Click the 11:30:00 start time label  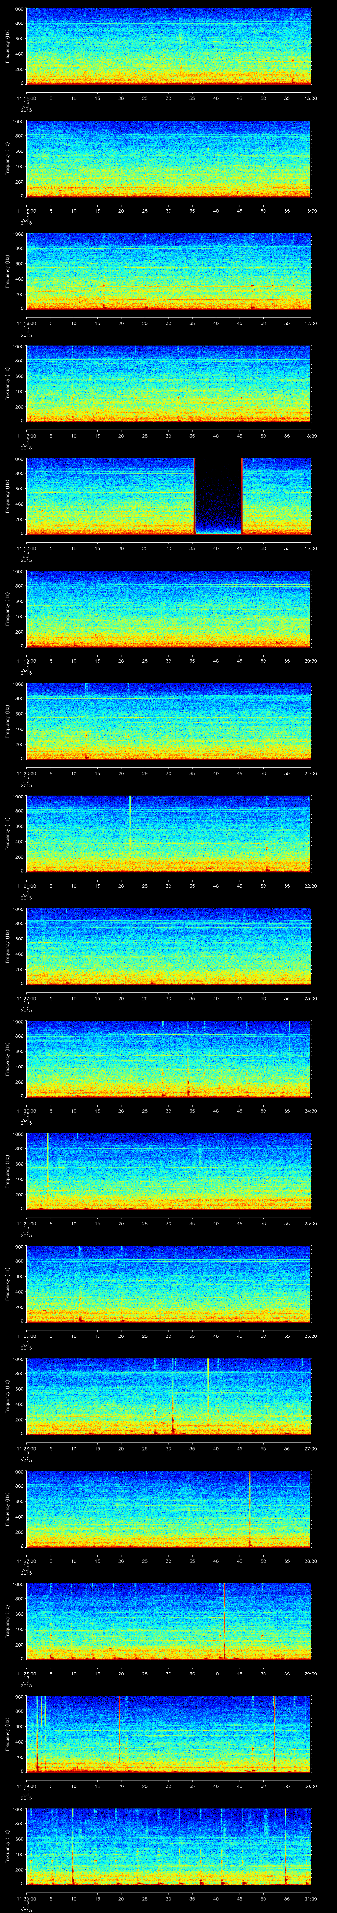pyautogui.click(x=26, y=1899)
